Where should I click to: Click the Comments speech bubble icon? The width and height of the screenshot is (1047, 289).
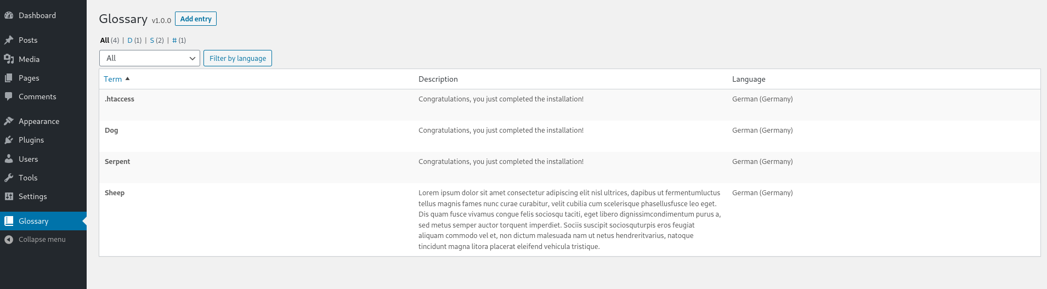(x=9, y=97)
